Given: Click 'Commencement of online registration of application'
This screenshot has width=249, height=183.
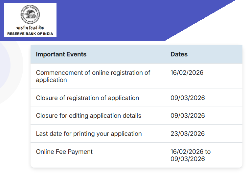Looking at the screenshot, I should pyautogui.click(x=93, y=76).
